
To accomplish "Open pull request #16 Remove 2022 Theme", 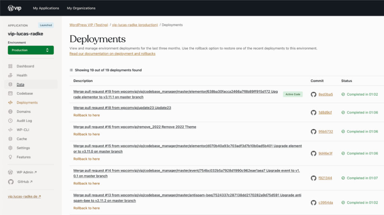I will coord(135,127).
